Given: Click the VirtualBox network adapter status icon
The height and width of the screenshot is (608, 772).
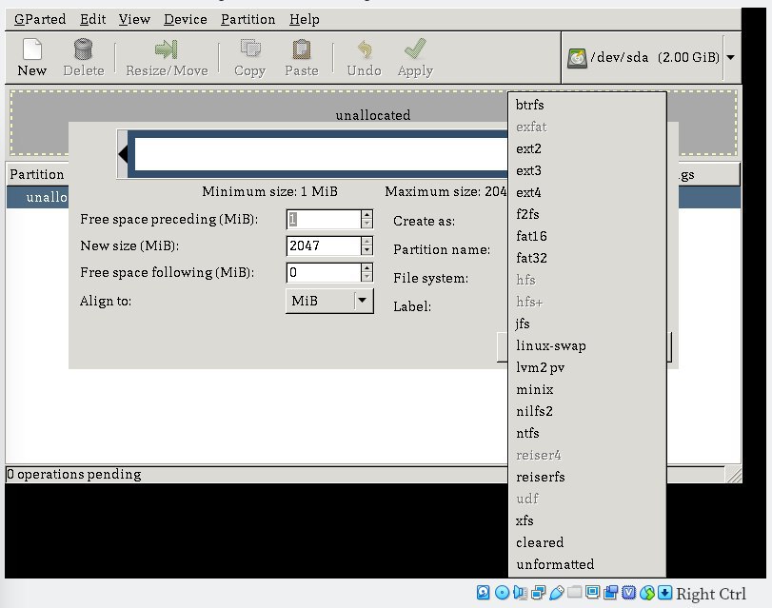Looking at the screenshot, I should click(x=538, y=592).
